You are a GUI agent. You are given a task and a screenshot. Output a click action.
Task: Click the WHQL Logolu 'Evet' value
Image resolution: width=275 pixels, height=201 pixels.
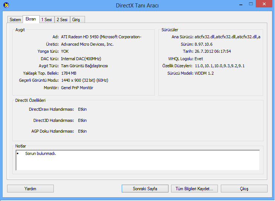(199, 59)
